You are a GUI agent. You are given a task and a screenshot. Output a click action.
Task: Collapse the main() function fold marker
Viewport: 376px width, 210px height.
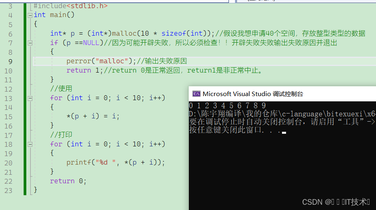point(30,15)
